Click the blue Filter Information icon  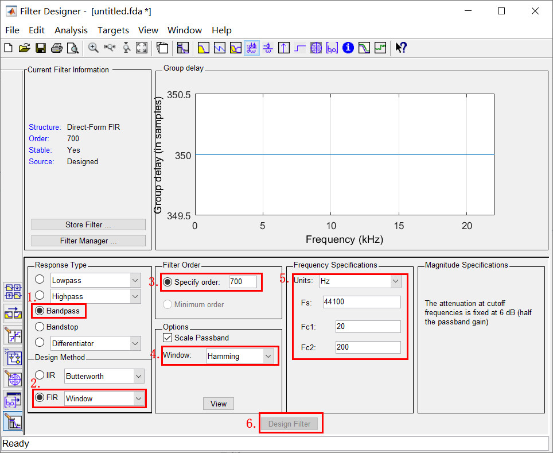(x=348, y=48)
